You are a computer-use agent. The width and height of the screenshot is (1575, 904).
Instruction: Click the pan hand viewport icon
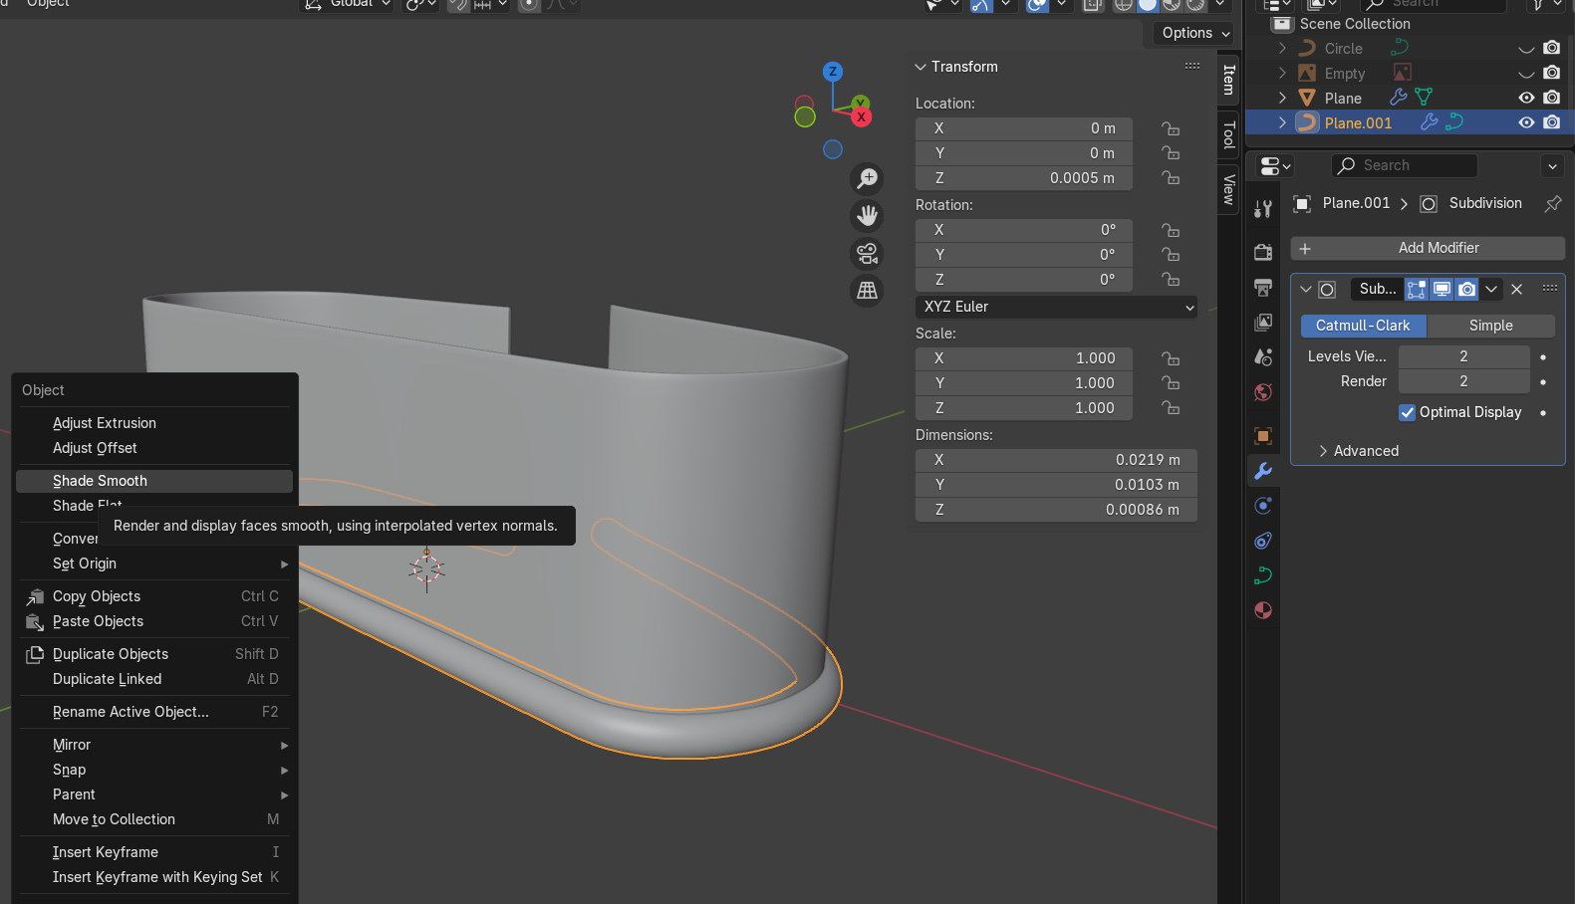868,215
